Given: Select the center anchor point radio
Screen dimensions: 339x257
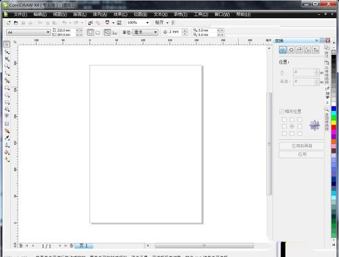Looking at the screenshot, I should pyautogui.click(x=292, y=126).
